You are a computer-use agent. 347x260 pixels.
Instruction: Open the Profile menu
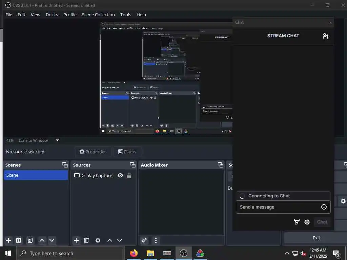pos(70,15)
